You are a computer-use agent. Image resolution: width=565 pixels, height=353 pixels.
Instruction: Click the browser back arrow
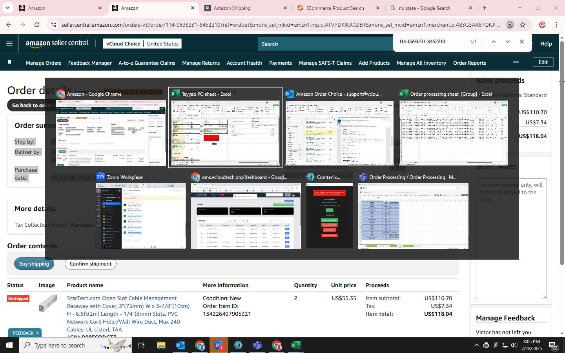pos(9,25)
